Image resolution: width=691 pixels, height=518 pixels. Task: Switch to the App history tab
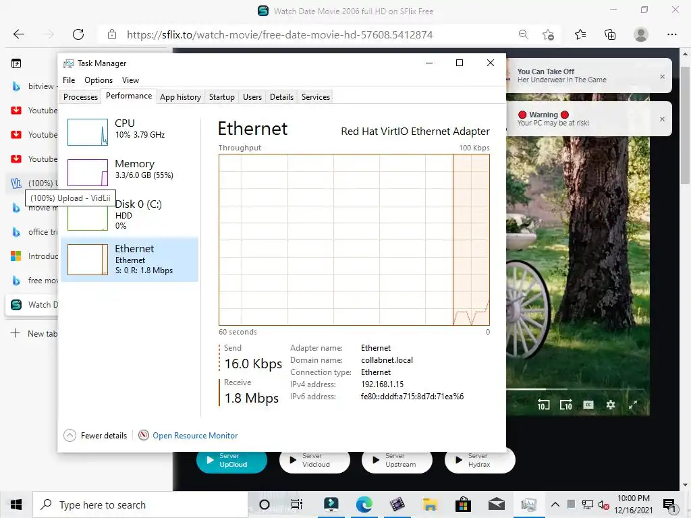tap(180, 97)
